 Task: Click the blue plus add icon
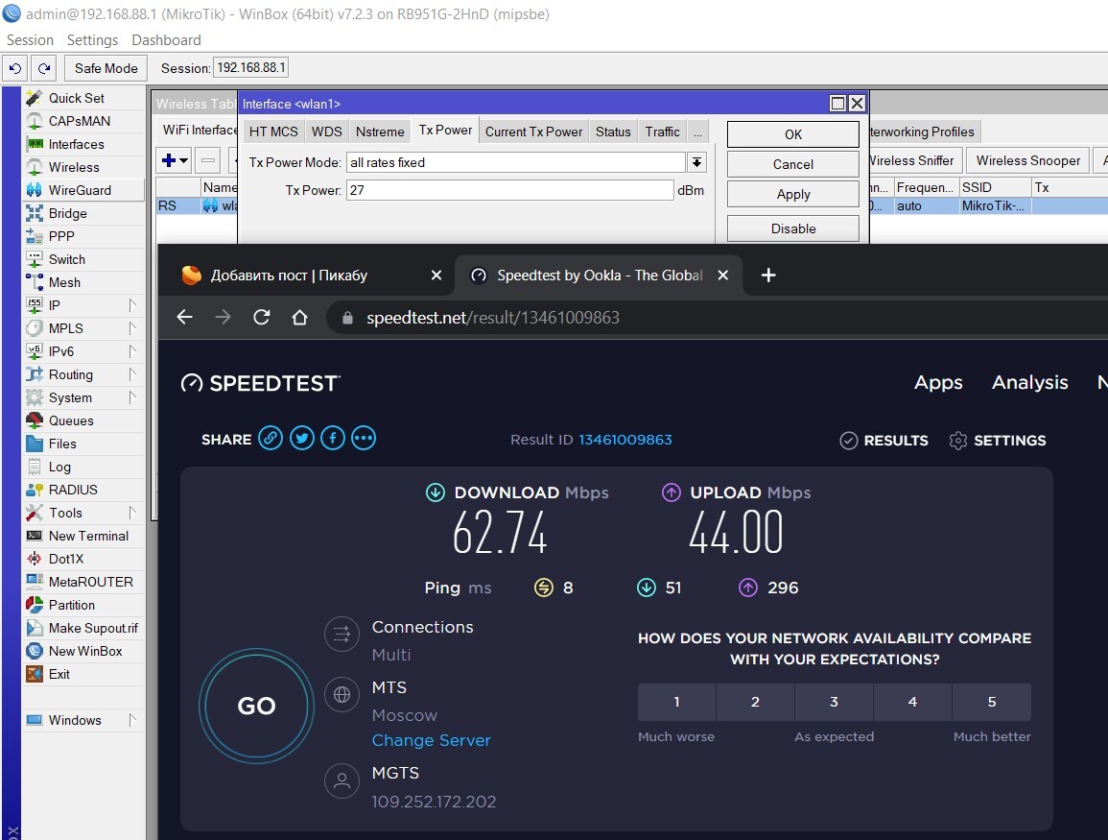pyautogui.click(x=170, y=160)
